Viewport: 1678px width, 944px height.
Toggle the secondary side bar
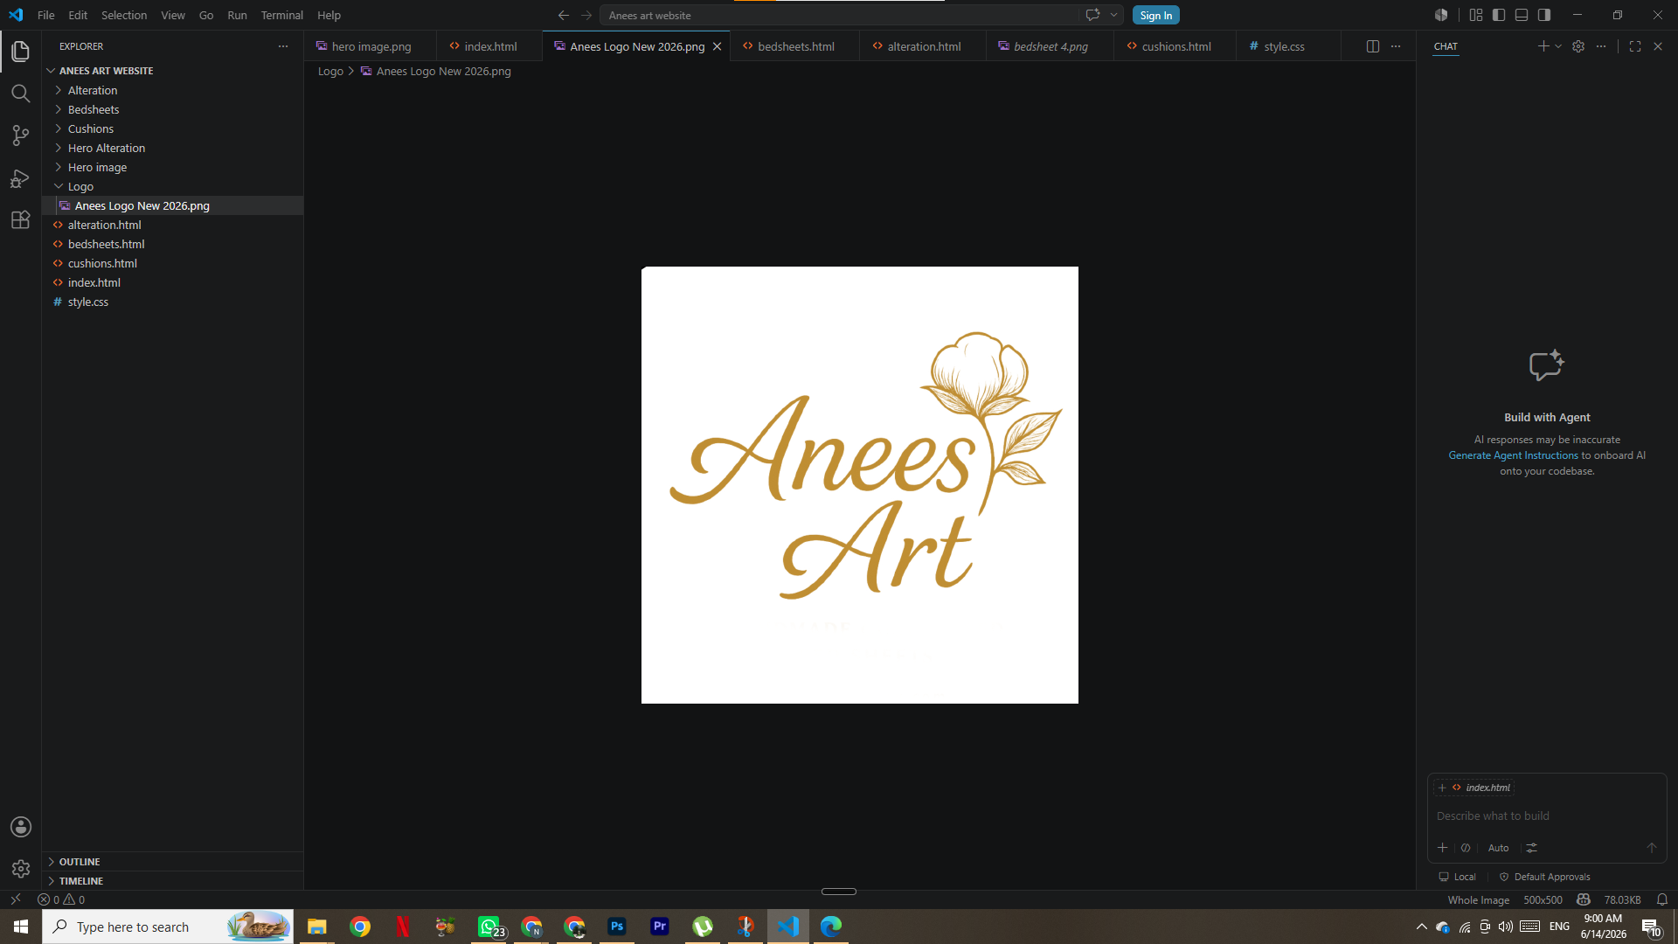1544,15
